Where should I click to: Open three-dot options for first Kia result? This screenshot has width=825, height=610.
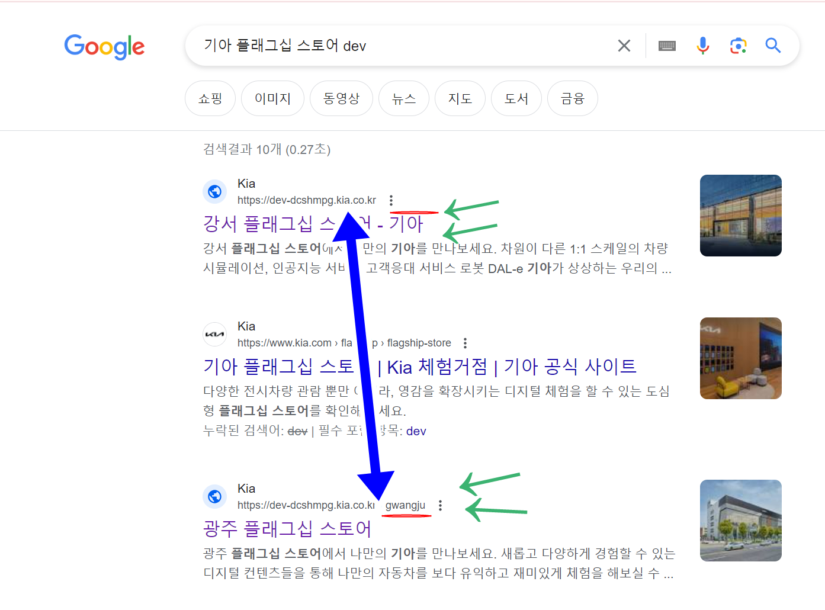pos(391,200)
